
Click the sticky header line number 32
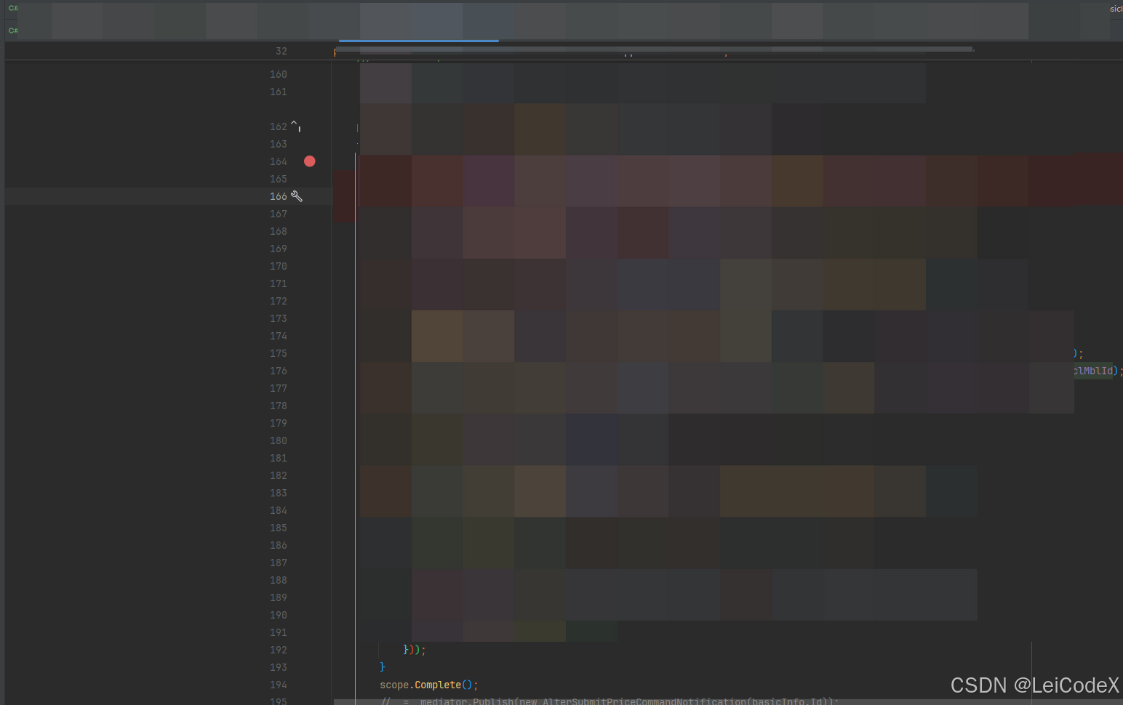281,51
